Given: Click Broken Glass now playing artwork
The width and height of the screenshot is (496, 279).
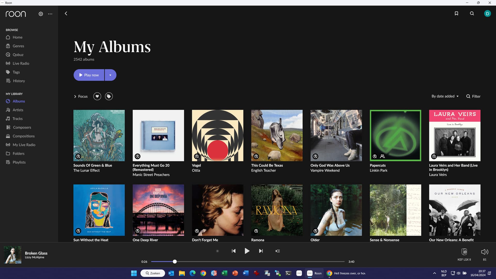Looking at the screenshot, I should point(12,255).
